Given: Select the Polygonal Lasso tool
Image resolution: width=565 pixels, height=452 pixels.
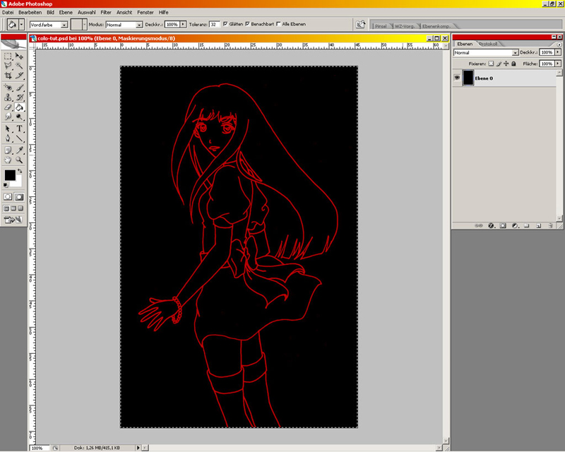Looking at the screenshot, I should pyautogui.click(x=8, y=66).
